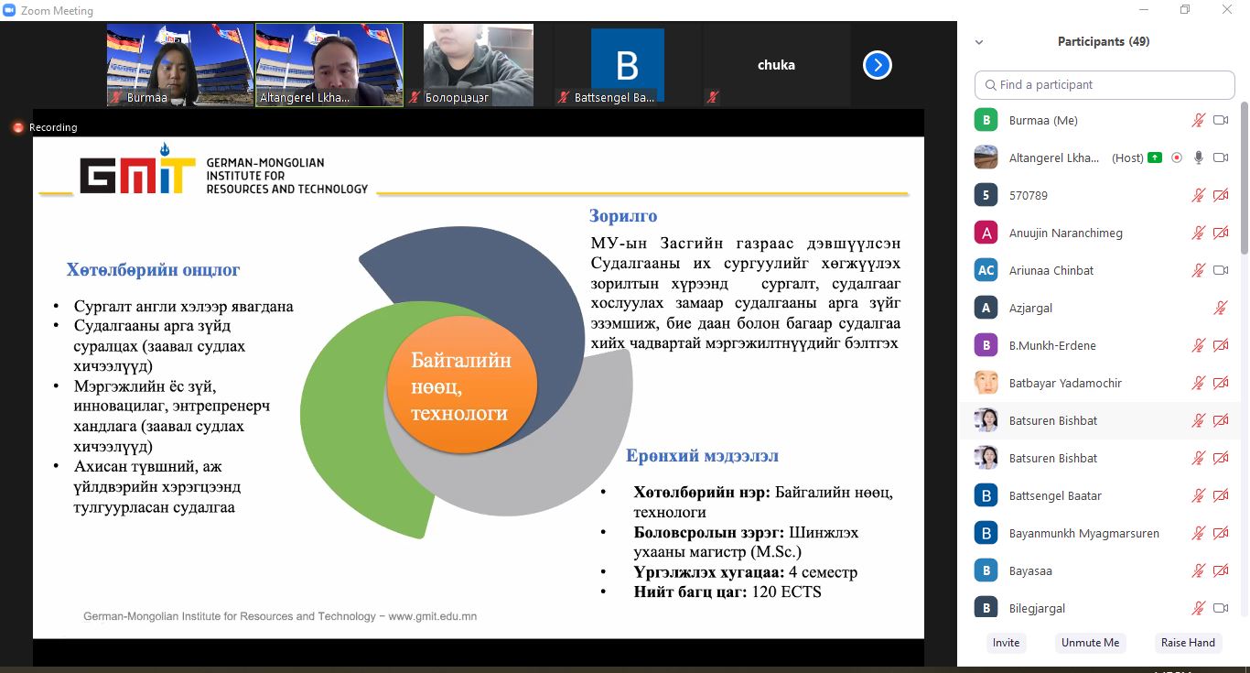The image size is (1250, 673).
Task: Click the muted mic icon for Ariunaa Chinbat
Action: coord(1198,270)
